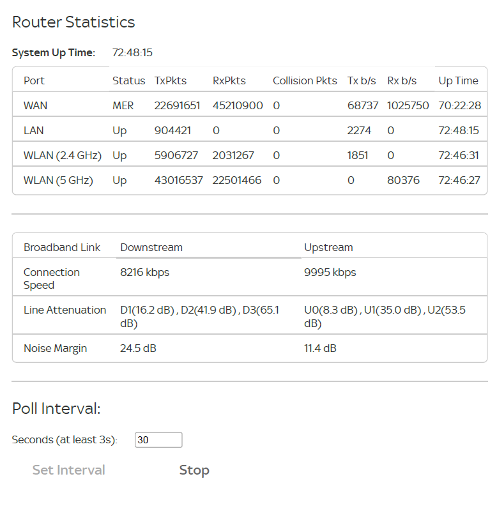The image size is (497, 511).
Task: Click the Upstream column header
Action: click(x=328, y=247)
